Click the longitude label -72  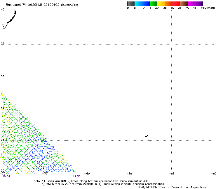pos(45,173)
